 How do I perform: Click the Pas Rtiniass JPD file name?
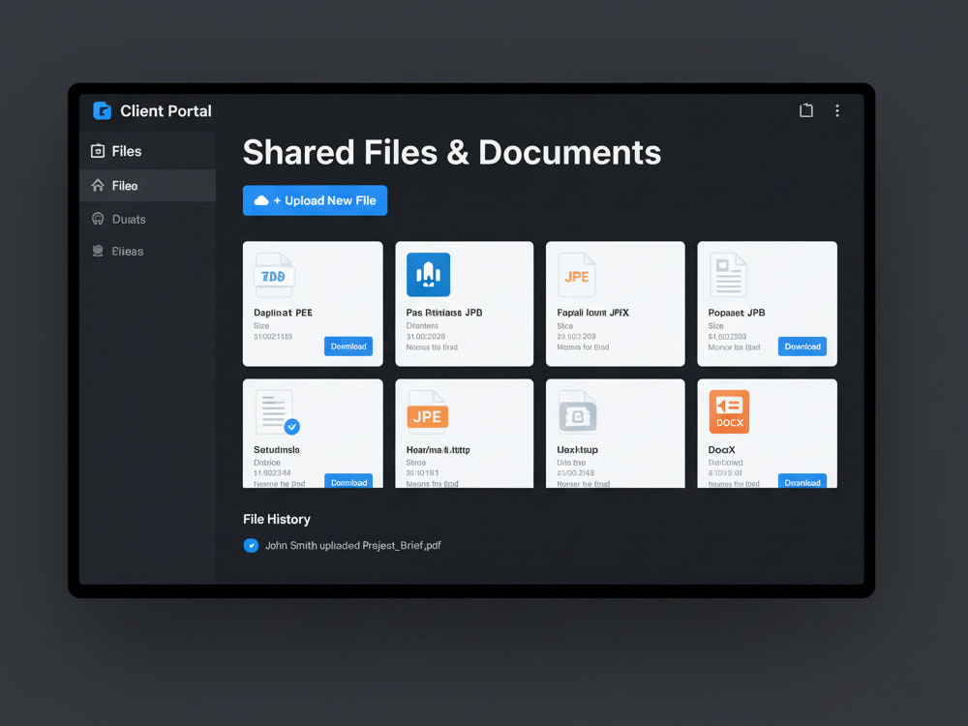[444, 313]
